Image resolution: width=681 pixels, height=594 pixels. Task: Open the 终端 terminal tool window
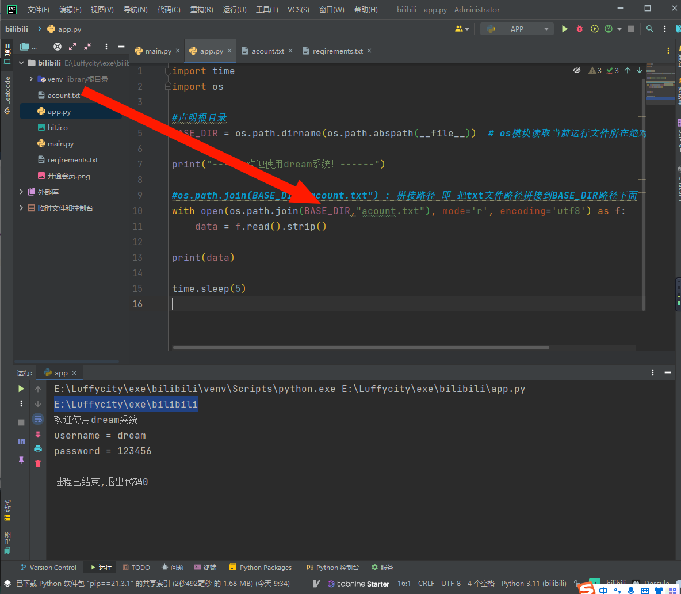(x=205, y=568)
